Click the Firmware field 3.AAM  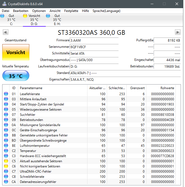(x=94, y=40)
